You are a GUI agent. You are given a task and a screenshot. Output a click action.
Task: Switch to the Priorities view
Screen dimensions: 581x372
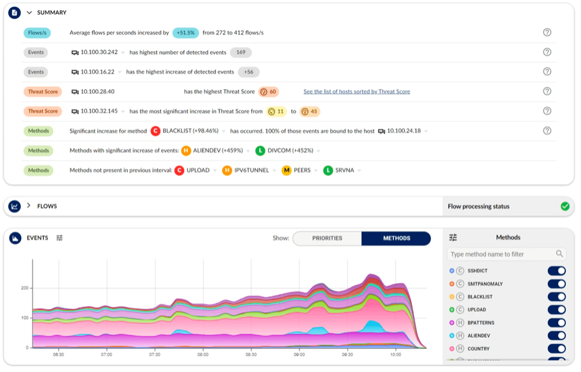pyautogui.click(x=327, y=238)
